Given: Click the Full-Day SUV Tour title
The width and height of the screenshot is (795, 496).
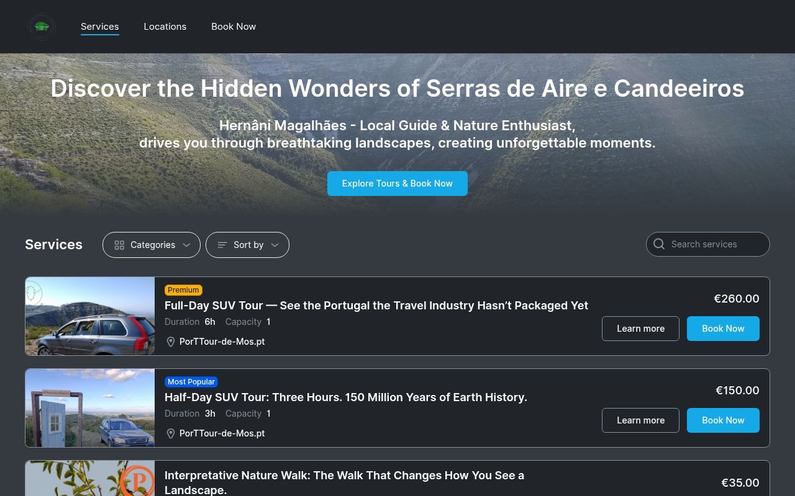Looking at the screenshot, I should tap(376, 306).
